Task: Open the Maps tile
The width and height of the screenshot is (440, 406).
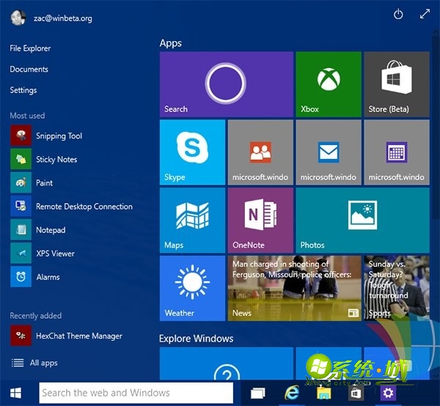Action: point(192,220)
